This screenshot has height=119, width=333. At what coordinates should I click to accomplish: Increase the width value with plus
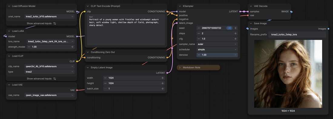(x=163, y=78)
